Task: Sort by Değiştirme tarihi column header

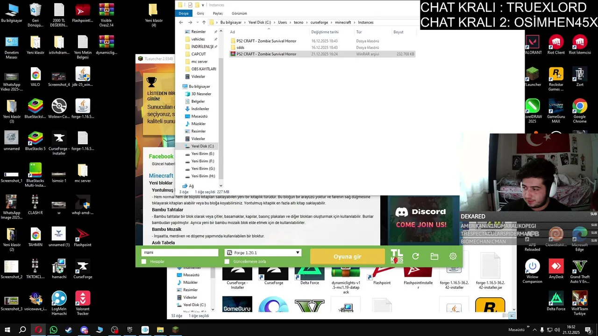Action: tap(325, 32)
